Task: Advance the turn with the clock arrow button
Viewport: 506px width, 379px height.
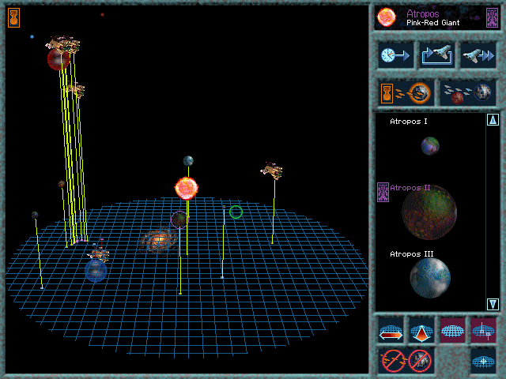Action: pyautogui.click(x=395, y=55)
